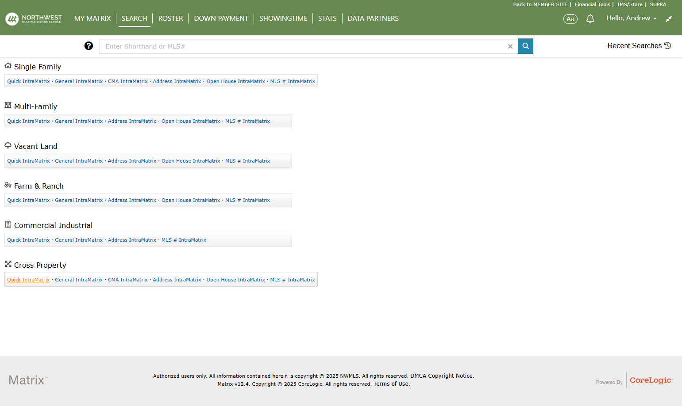The height and width of the screenshot is (406, 682).
Task: Toggle the Aa text size button
Action: [x=570, y=19]
